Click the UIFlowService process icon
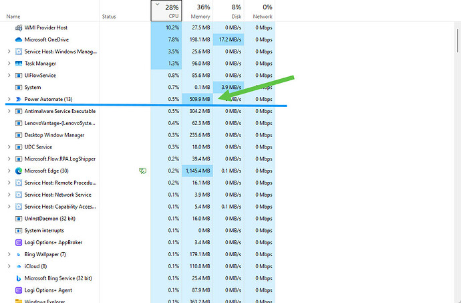This screenshot has width=461, height=303. click(x=19, y=76)
